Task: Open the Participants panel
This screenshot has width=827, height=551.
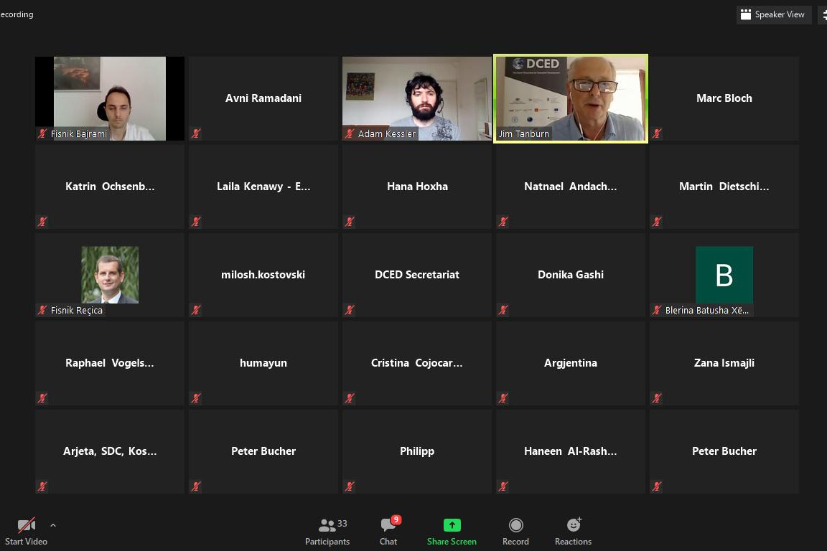Action: (327, 532)
